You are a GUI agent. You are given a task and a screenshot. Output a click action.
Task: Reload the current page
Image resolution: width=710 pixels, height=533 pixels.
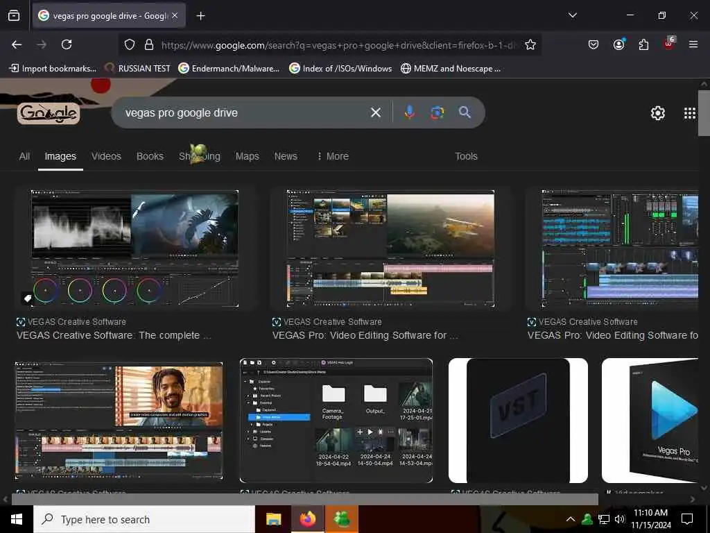click(x=67, y=44)
